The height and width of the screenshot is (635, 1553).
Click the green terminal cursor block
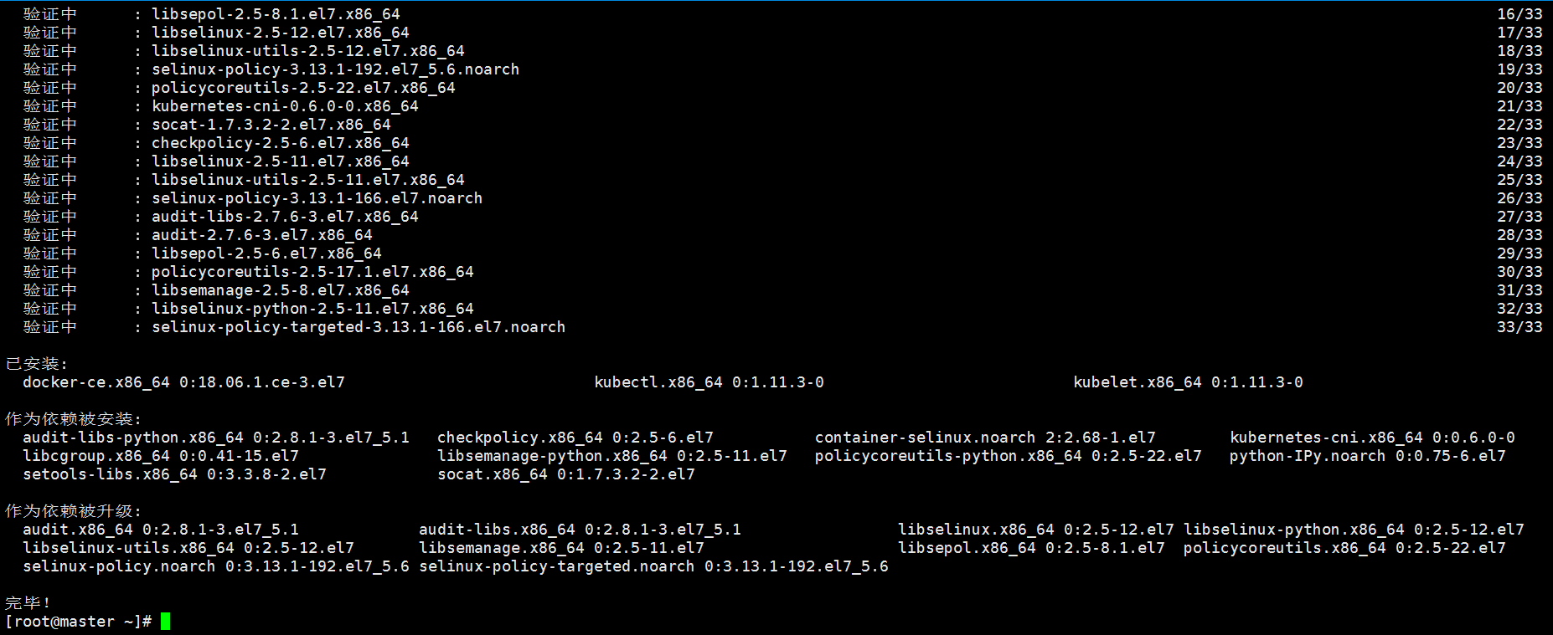(x=165, y=621)
